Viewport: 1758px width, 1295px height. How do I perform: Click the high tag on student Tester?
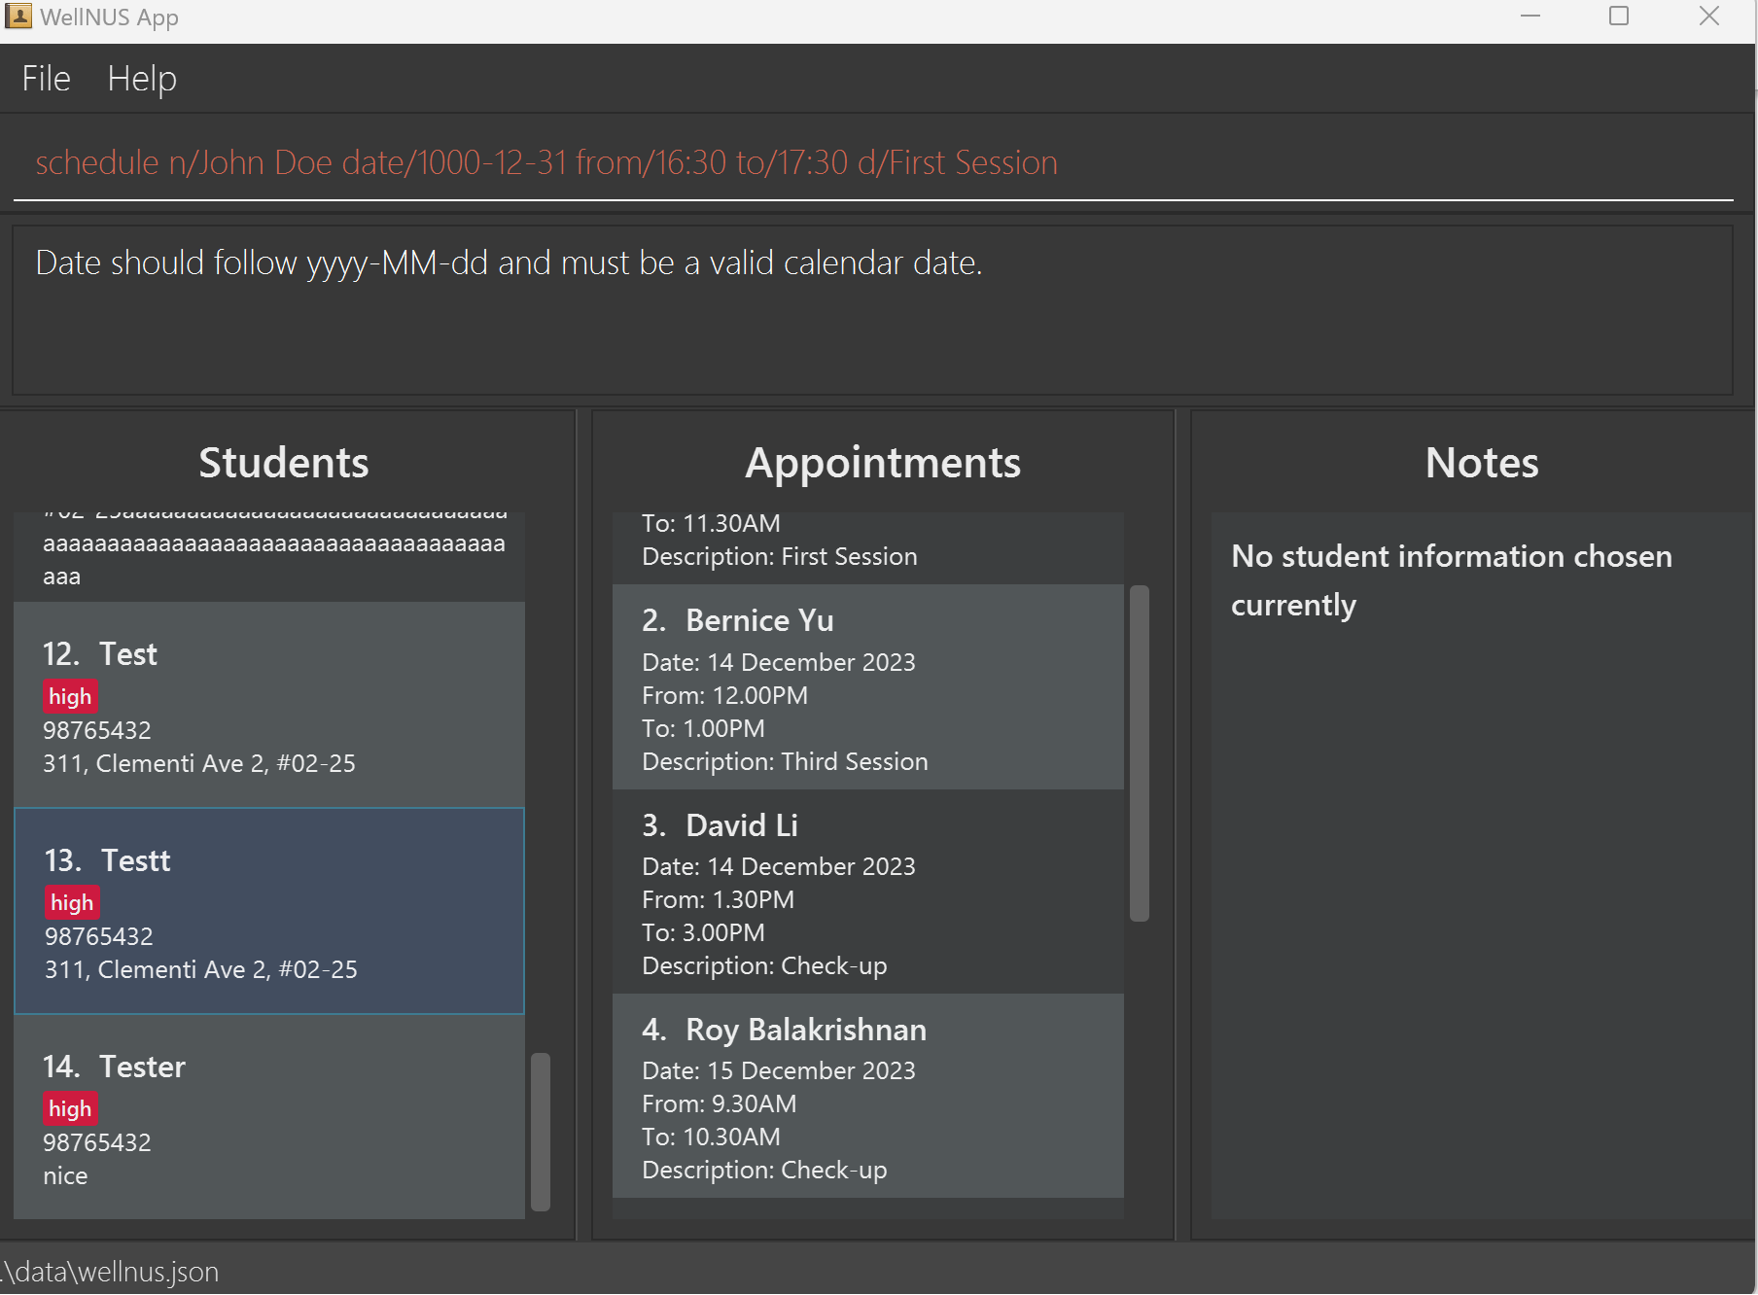70,1108
